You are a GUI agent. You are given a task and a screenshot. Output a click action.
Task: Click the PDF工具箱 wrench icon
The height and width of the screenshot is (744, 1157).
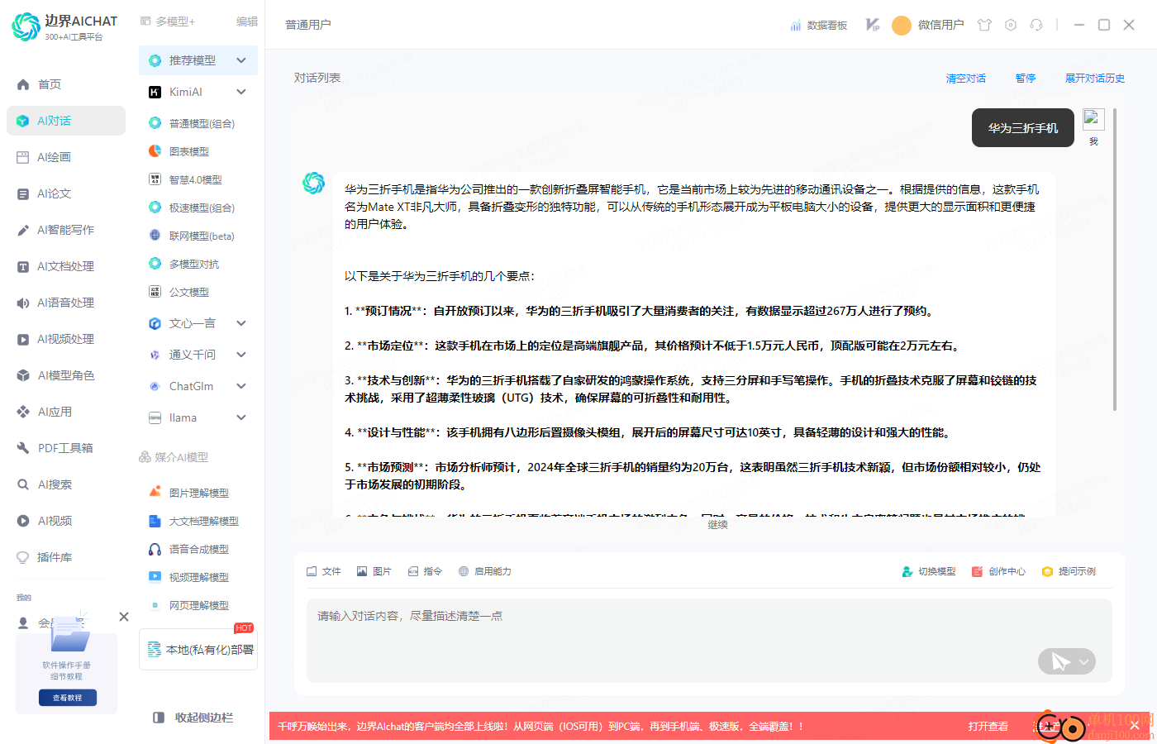pyautogui.click(x=23, y=448)
